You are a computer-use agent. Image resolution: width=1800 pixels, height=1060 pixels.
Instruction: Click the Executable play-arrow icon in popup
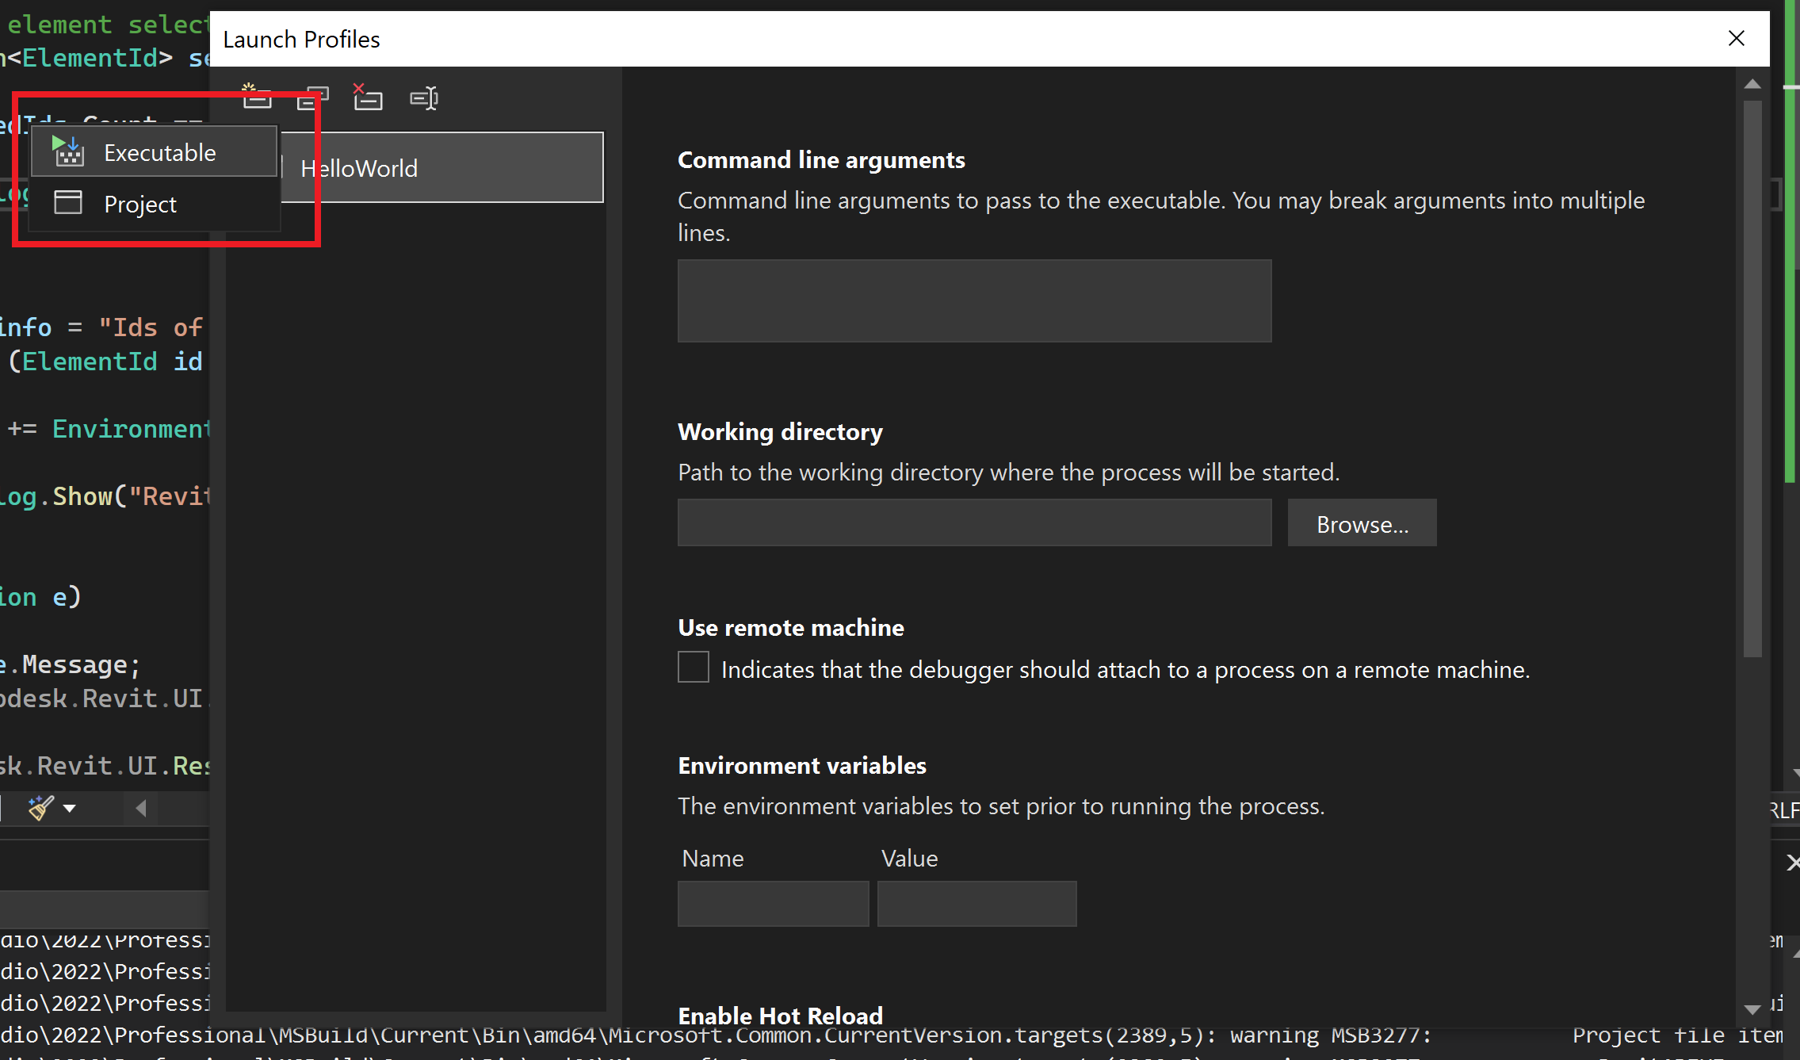click(69, 151)
